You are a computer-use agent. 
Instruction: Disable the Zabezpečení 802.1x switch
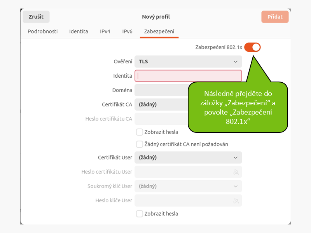tap(252, 47)
